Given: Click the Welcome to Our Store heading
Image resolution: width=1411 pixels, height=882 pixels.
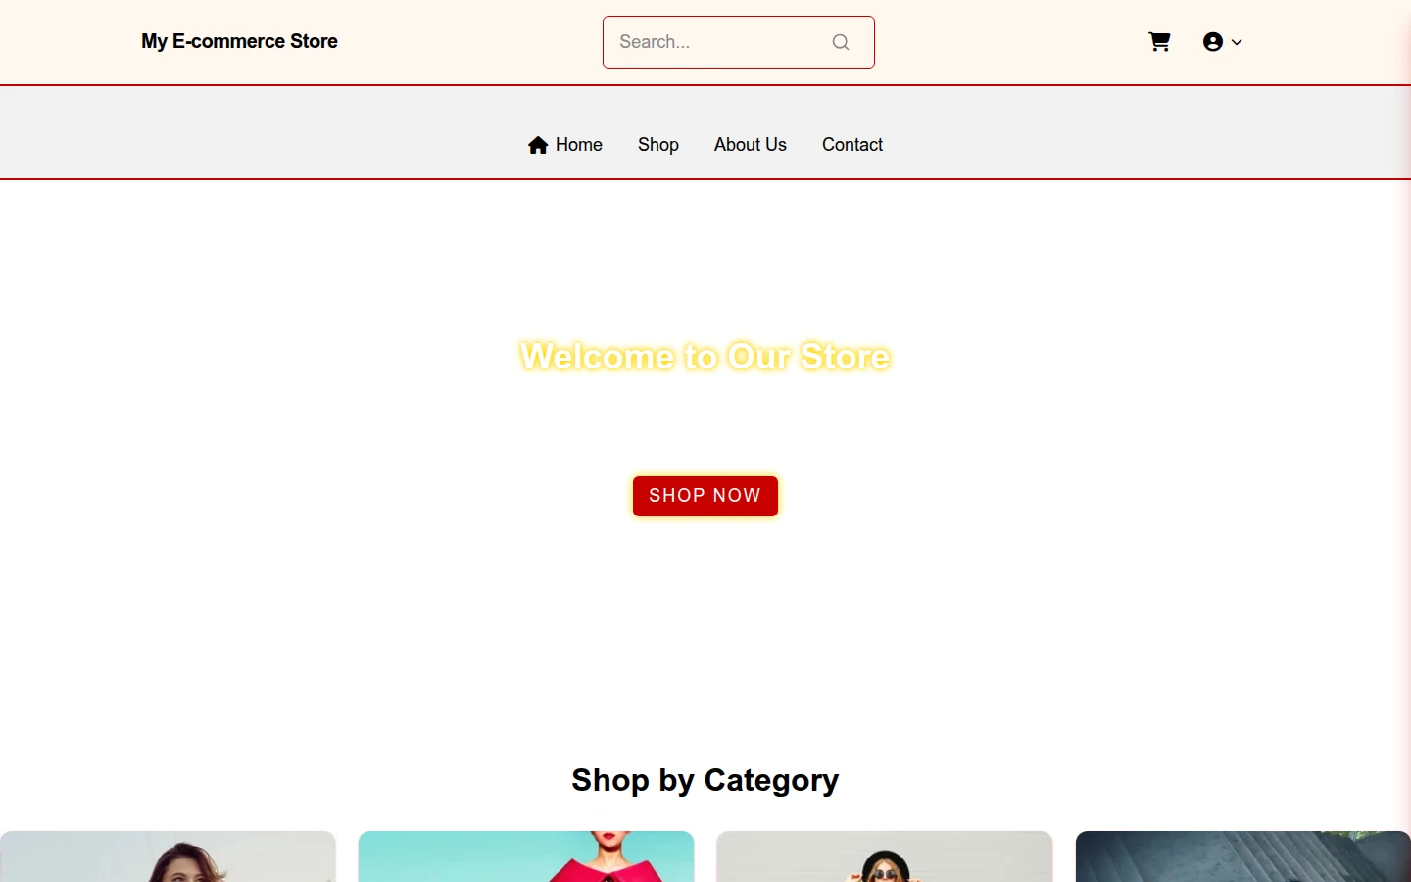Looking at the screenshot, I should pos(705,357).
